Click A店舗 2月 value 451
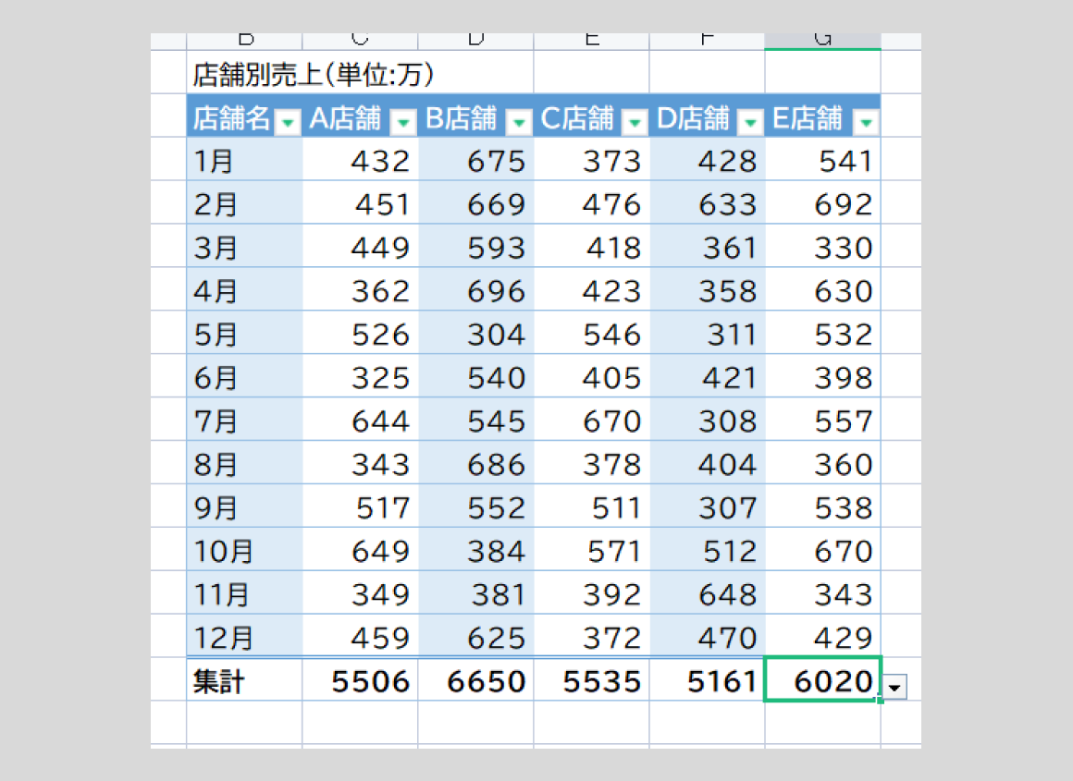 (x=360, y=202)
